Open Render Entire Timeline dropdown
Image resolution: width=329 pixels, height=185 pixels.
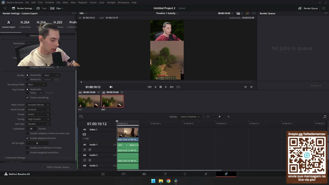[x=190, y=117]
